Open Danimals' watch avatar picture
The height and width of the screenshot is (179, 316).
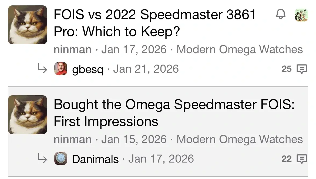point(61,158)
